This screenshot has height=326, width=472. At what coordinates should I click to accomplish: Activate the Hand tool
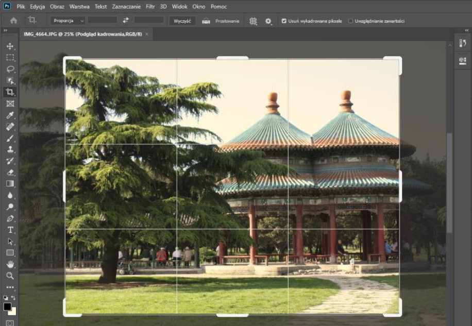coord(10,264)
